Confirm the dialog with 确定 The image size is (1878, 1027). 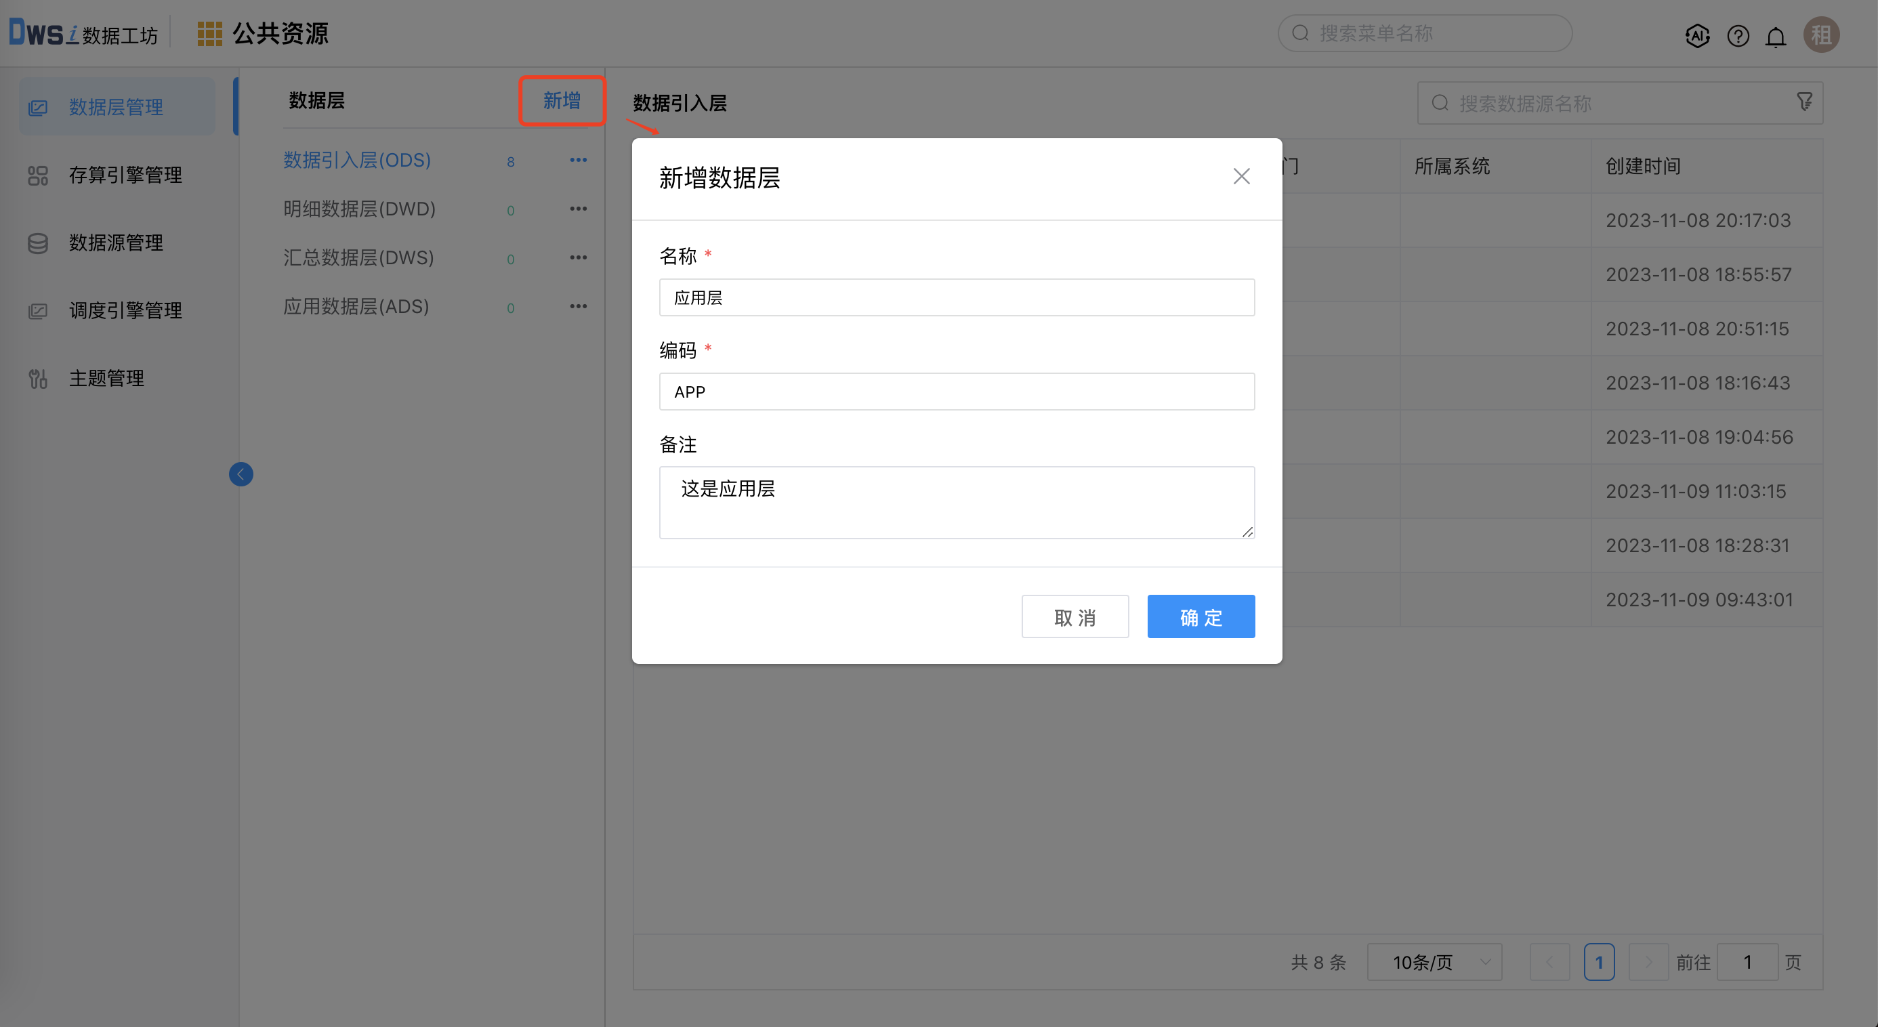(1200, 616)
